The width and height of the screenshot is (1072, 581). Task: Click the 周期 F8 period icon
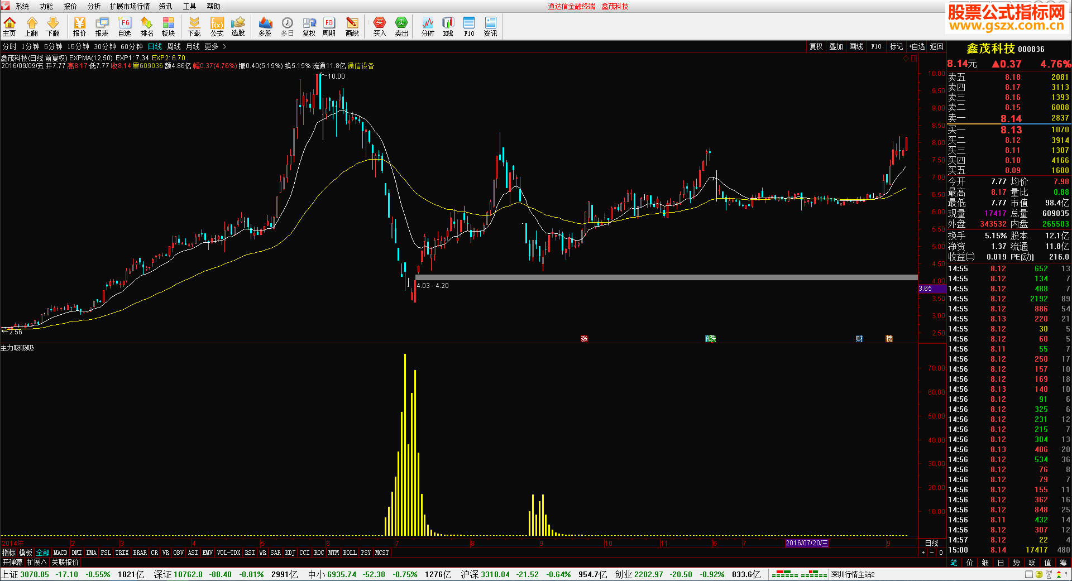pyautogui.click(x=329, y=26)
